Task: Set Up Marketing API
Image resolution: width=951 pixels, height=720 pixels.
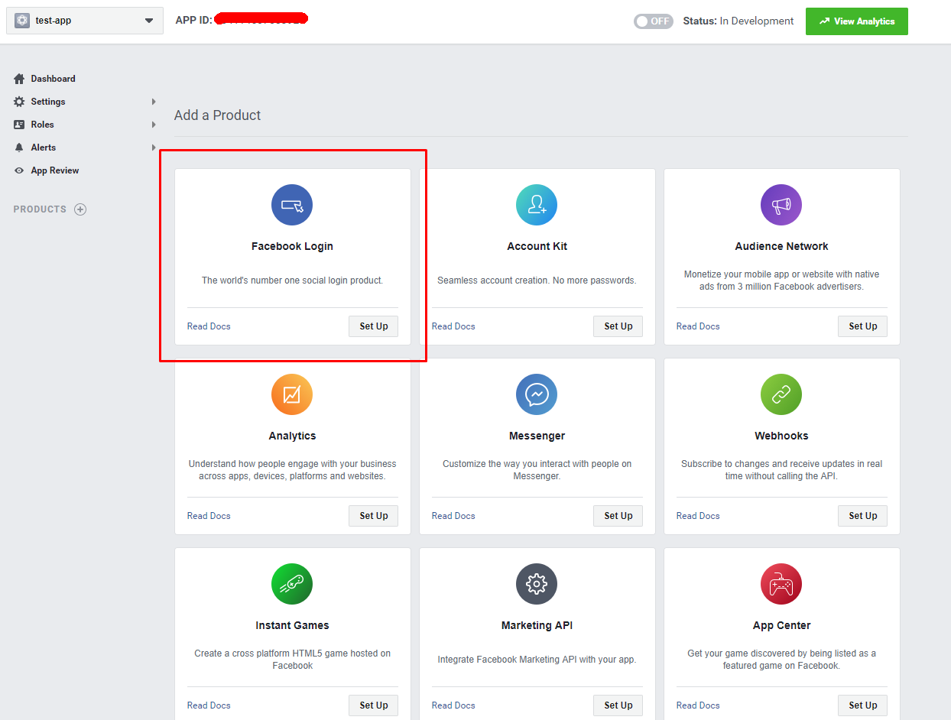Action: coord(618,705)
